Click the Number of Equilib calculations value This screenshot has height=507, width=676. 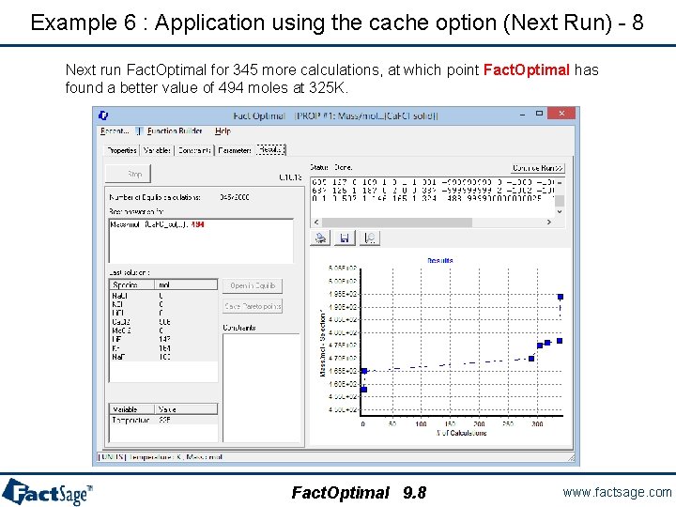(x=235, y=197)
